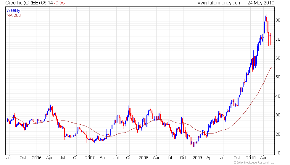Viewport: 290px width, 165px height.
Task: Click the 2009 year axis label
Action: [x=197, y=158]
